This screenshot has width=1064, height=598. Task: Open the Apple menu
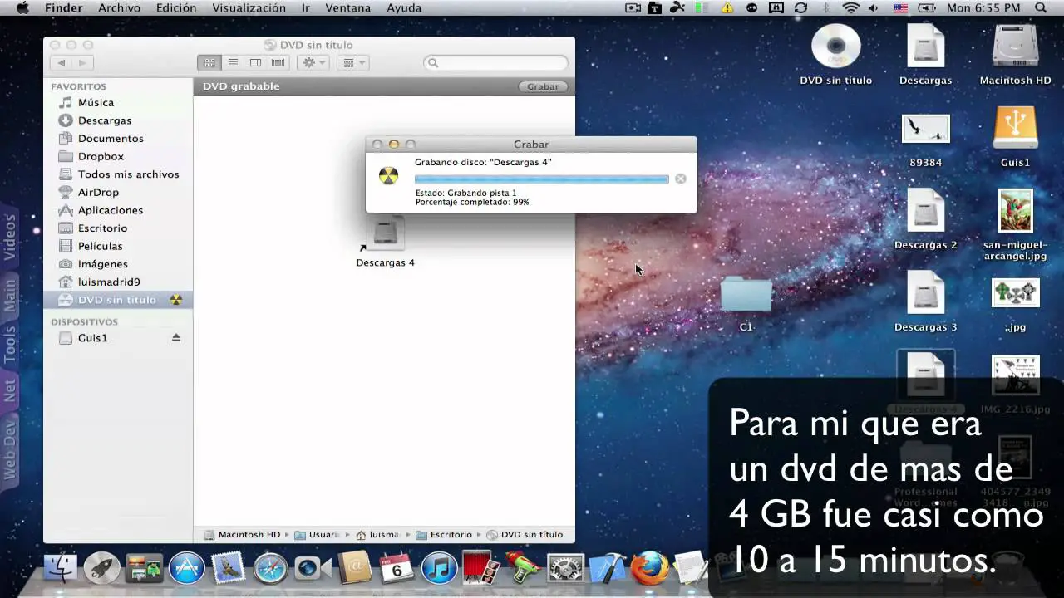point(22,8)
